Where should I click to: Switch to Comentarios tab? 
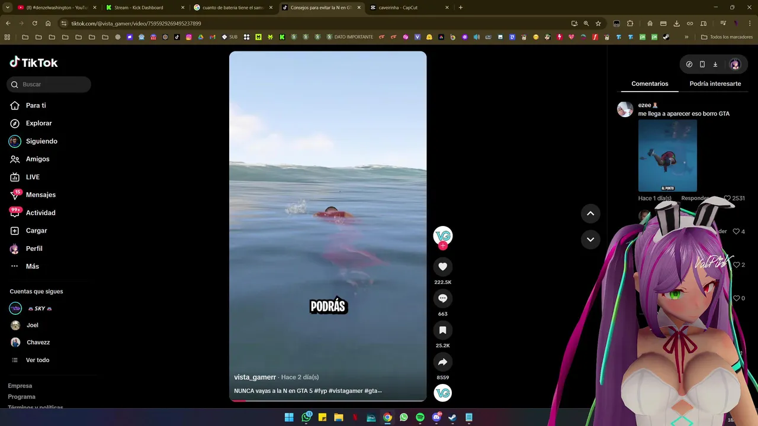pyautogui.click(x=650, y=83)
